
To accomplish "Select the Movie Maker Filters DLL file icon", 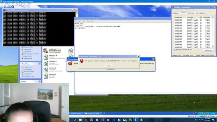I will pyautogui.click(x=46, y=63).
